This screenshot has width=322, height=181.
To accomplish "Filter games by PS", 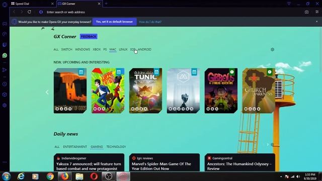I will click(x=105, y=49).
